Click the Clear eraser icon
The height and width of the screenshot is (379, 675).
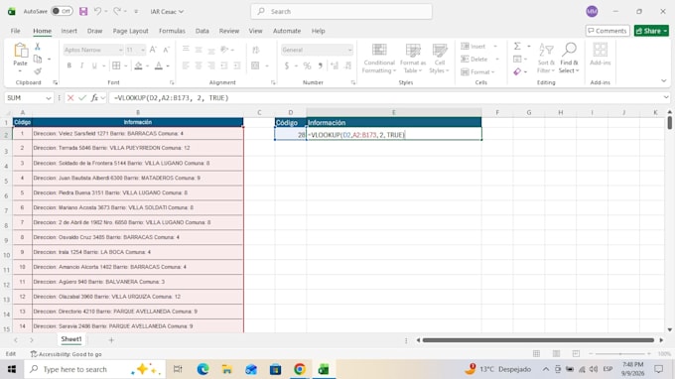click(517, 71)
